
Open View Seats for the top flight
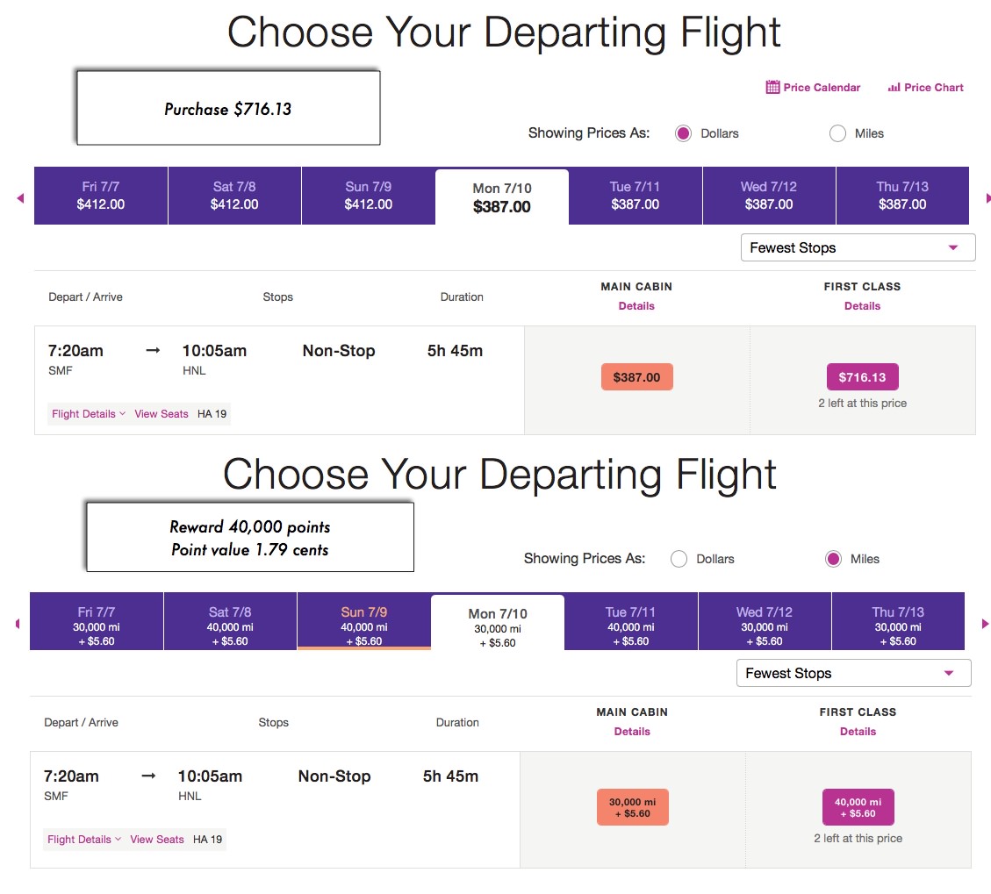[162, 414]
